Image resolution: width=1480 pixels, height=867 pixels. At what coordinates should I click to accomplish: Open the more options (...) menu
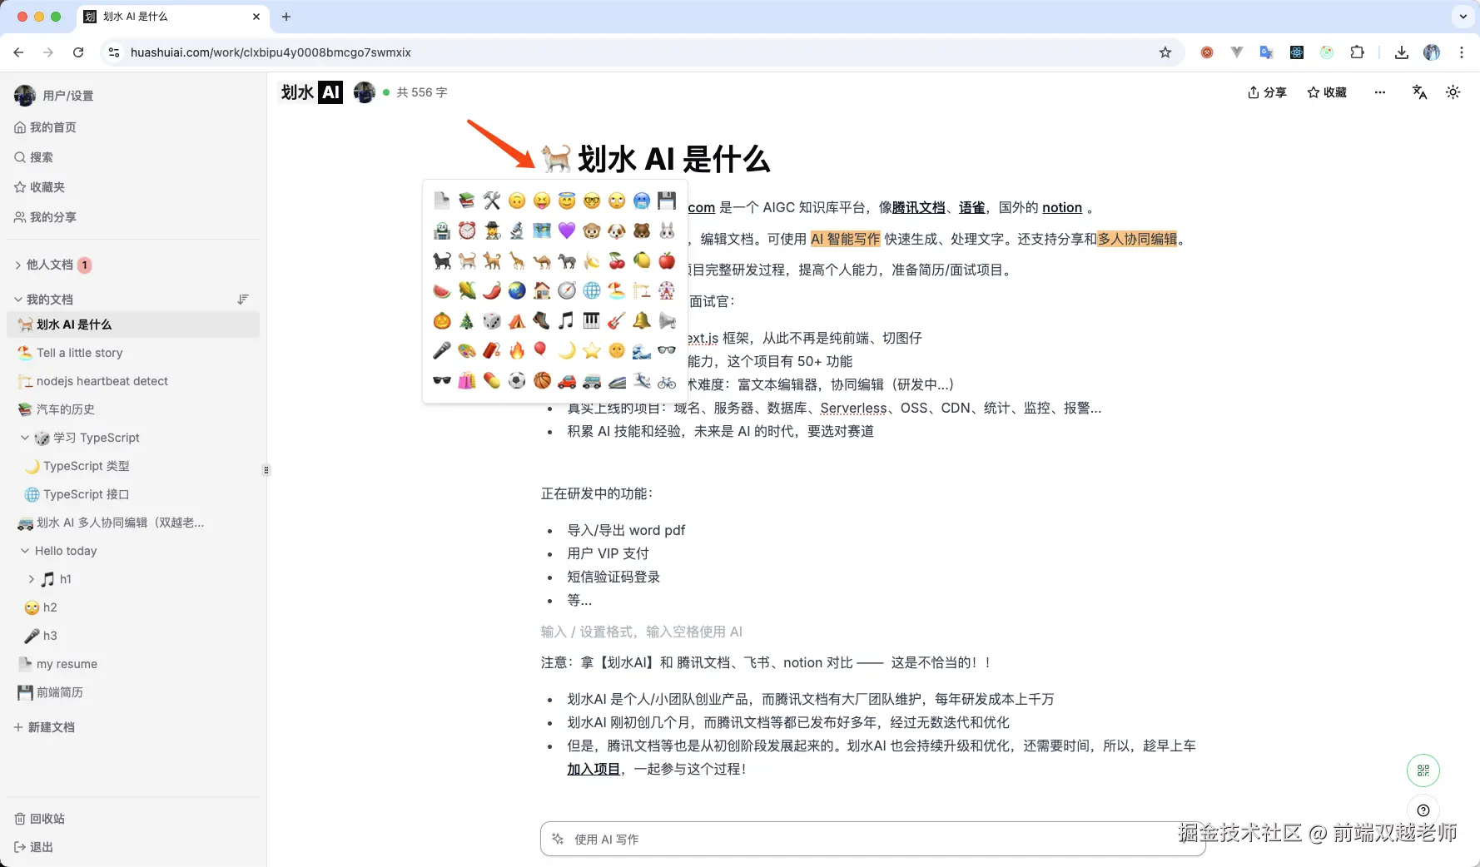1379,92
